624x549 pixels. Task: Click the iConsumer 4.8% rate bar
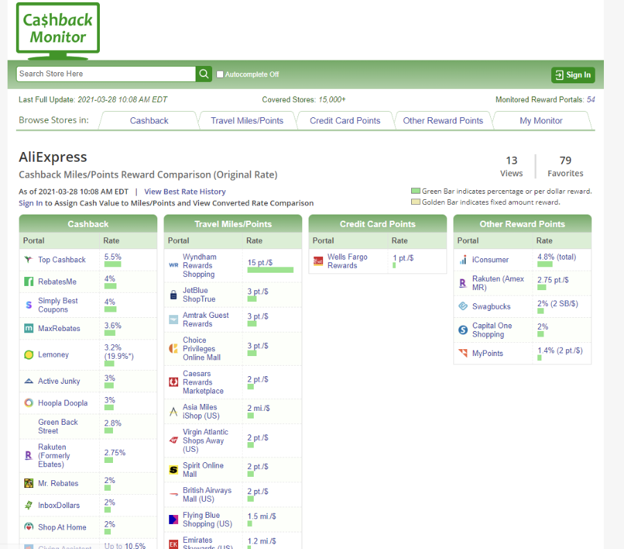click(x=545, y=264)
